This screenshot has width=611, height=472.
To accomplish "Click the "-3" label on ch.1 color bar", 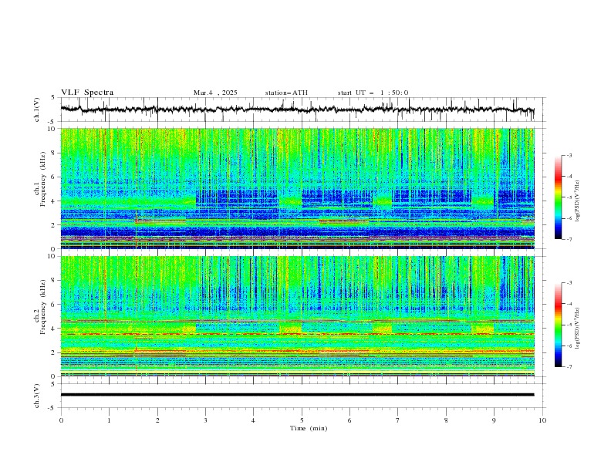I will 569,155.
